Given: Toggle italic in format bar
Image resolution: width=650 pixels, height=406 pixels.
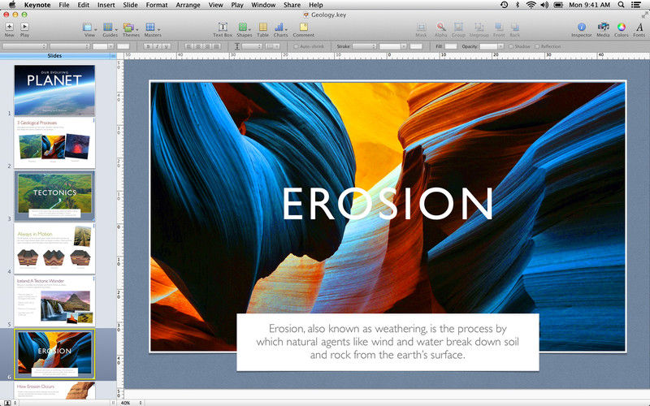Looking at the screenshot, I should tap(158, 47).
